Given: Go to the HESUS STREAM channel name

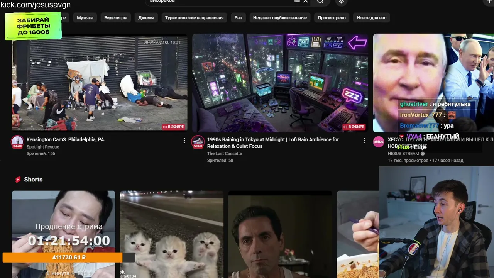Looking at the screenshot, I should click(403, 154).
